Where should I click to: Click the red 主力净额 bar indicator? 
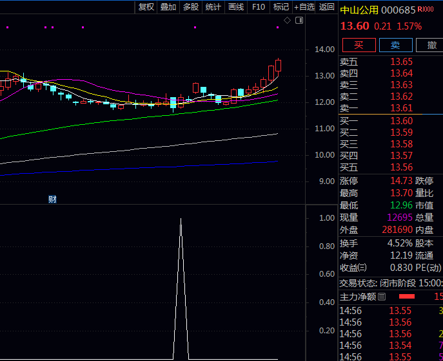pos(407,297)
